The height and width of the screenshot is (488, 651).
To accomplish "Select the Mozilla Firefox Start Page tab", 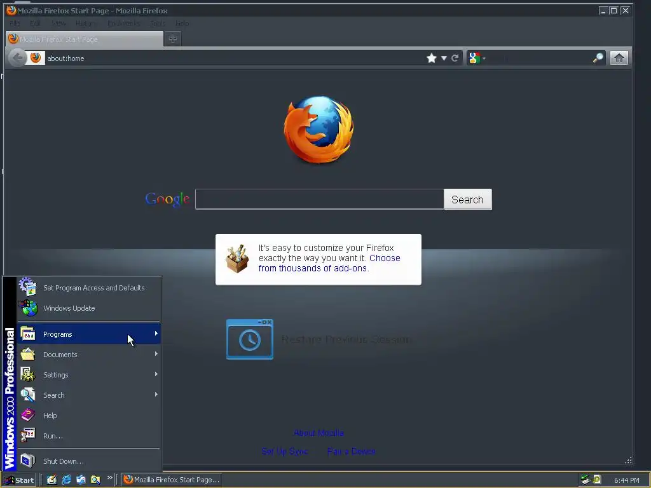I will click(85, 39).
